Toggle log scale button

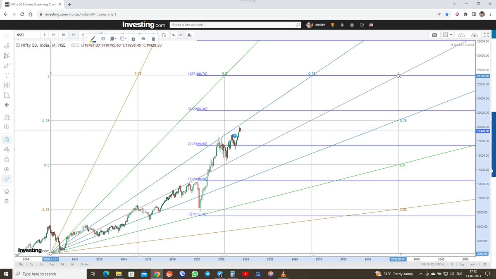point(462,264)
